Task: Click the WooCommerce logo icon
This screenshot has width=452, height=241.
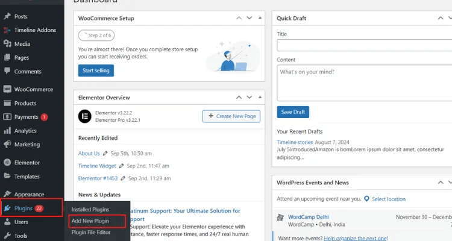Action: pyautogui.click(x=7, y=89)
